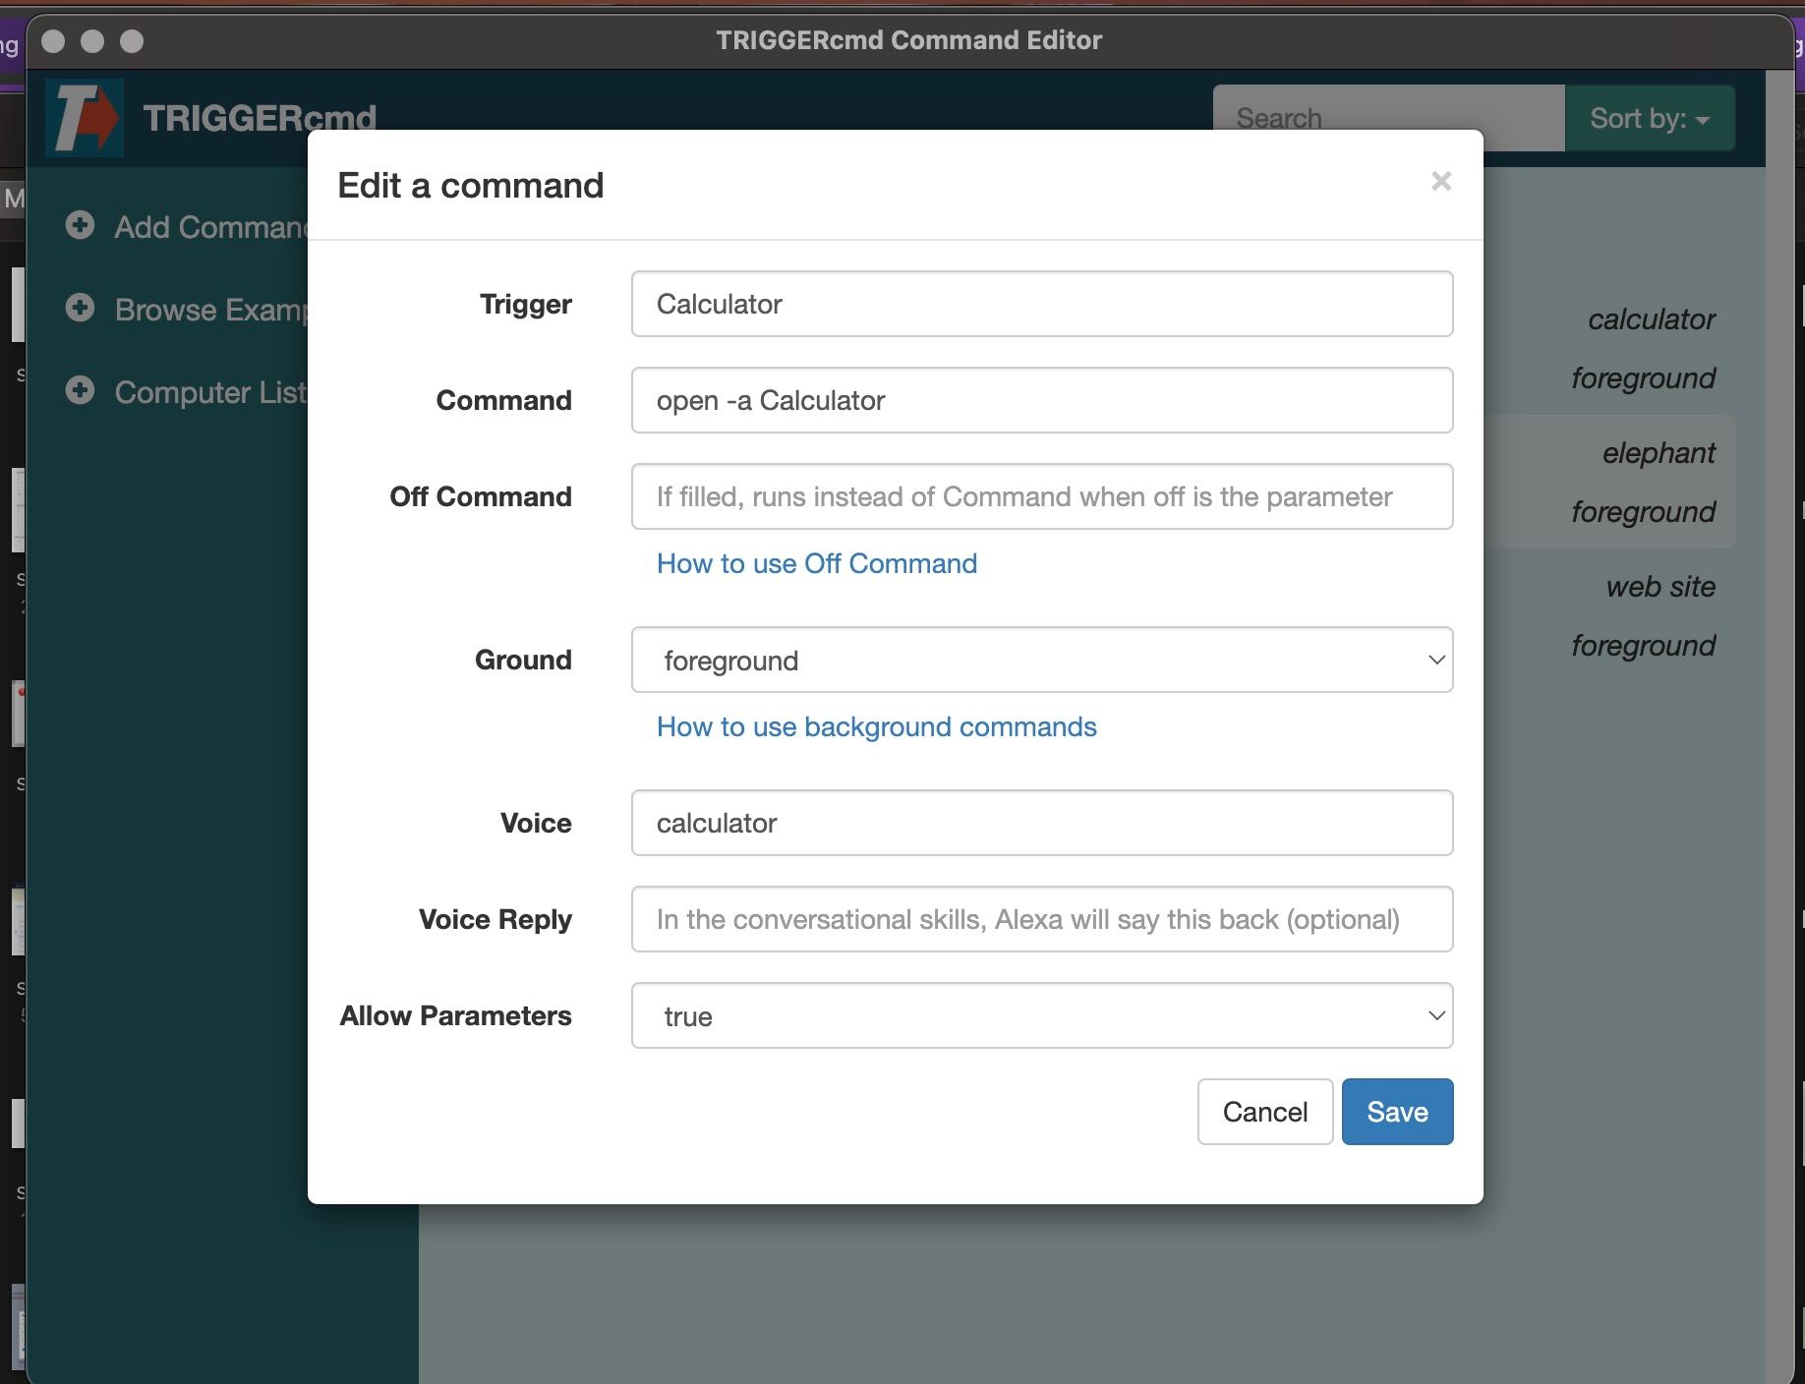1805x1384 pixels.
Task: Click the Save button
Action: tap(1397, 1112)
